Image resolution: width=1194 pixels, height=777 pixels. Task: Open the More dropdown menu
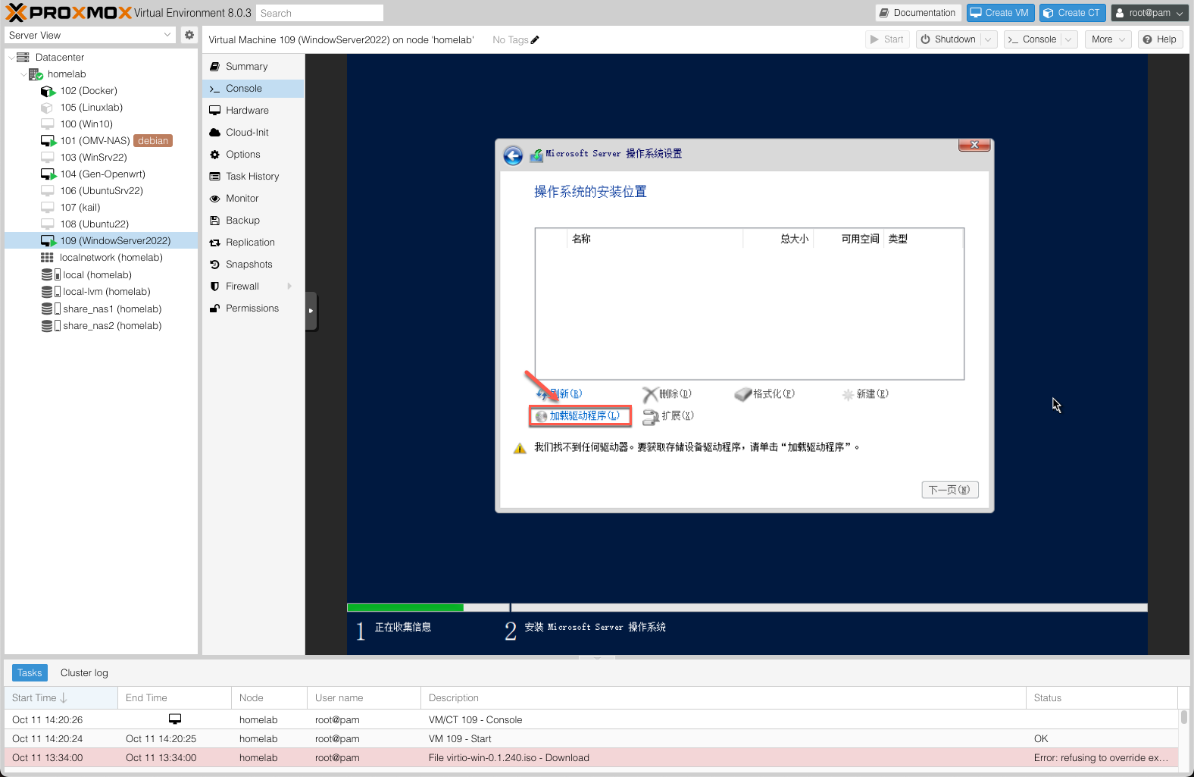pos(1108,39)
